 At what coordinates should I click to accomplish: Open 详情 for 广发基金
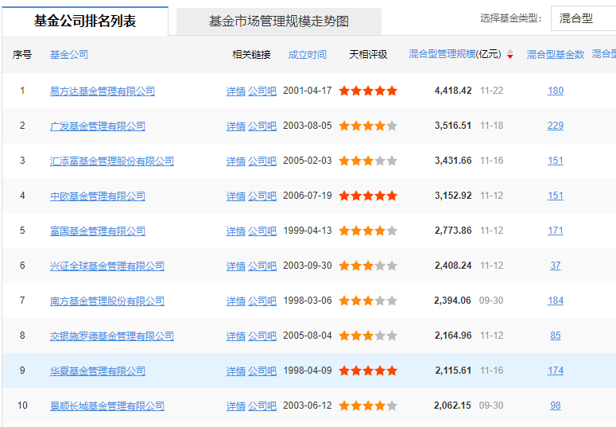click(x=236, y=126)
